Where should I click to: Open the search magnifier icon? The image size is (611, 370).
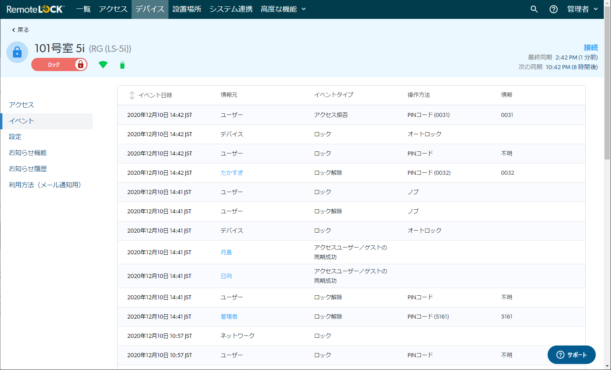point(534,9)
